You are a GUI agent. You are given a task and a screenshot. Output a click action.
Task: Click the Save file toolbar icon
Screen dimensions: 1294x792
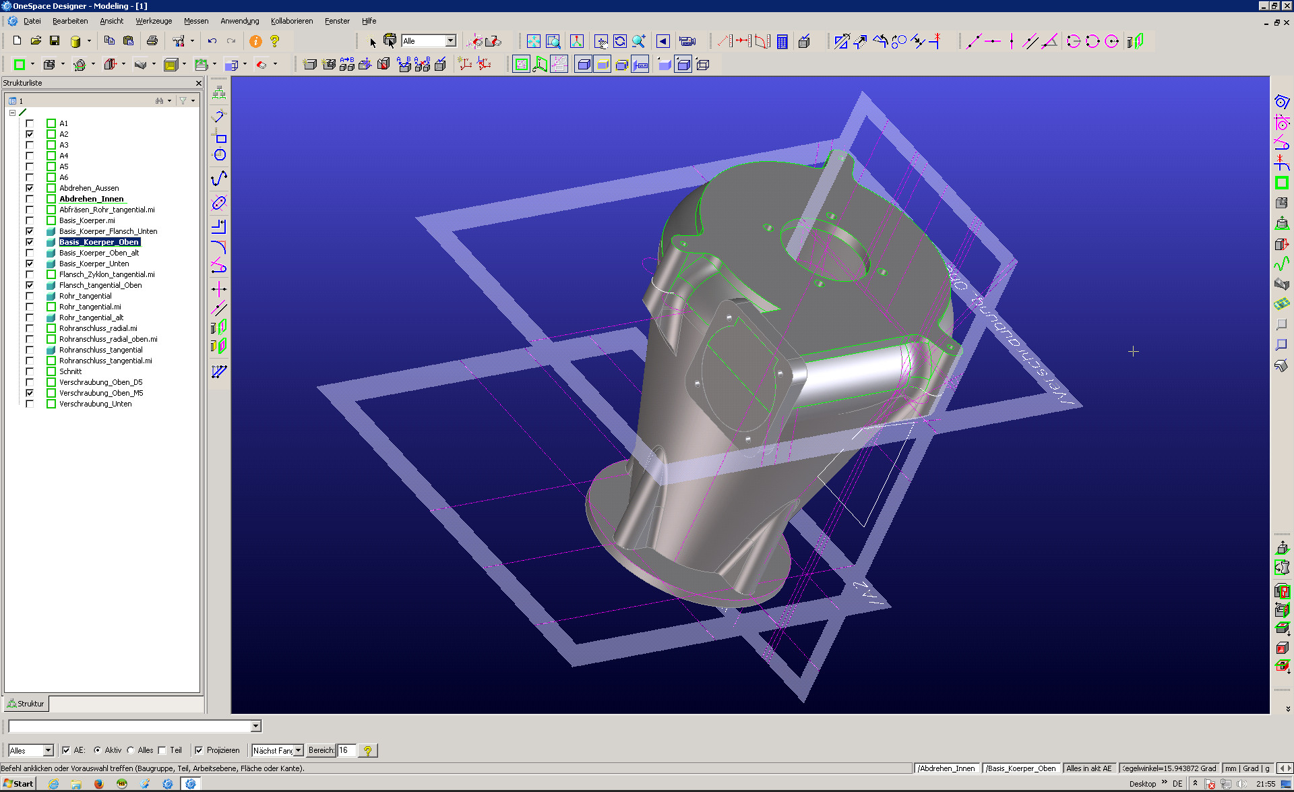[55, 41]
